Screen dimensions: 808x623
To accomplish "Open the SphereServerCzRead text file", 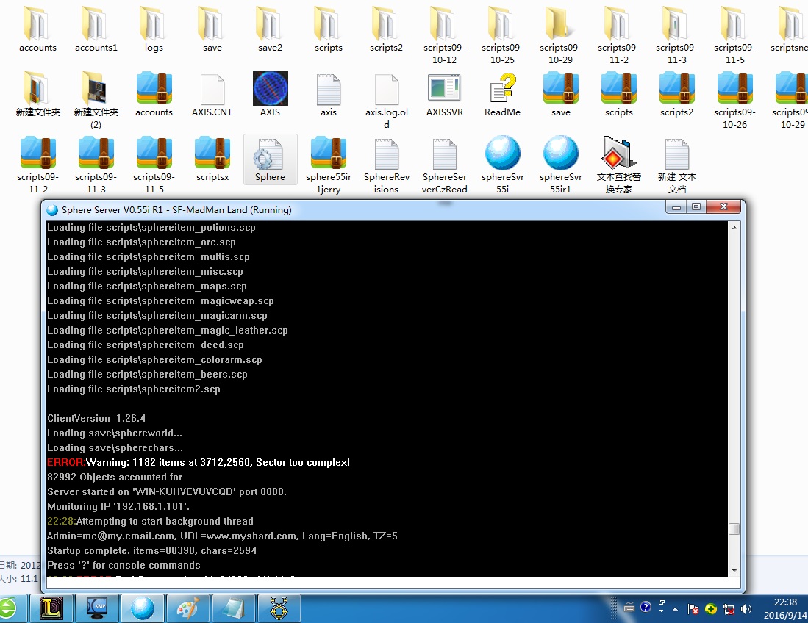I will click(444, 165).
